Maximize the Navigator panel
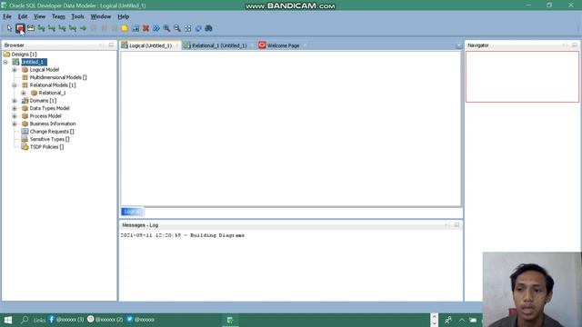Image resolution: width=582 pixels, height=327 pixels. click(574, 45)
